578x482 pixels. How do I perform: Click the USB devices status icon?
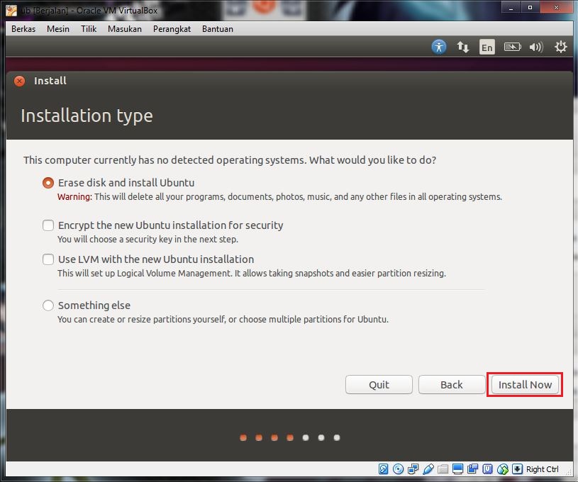coord(428,469)
